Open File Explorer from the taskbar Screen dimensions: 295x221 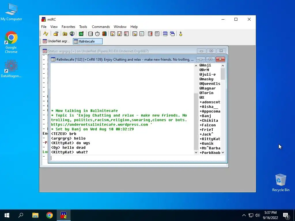(35, 215)
